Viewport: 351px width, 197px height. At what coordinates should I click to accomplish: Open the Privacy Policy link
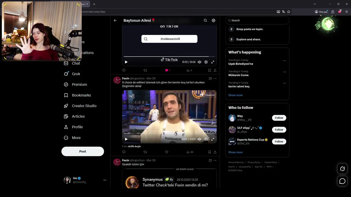254,163
